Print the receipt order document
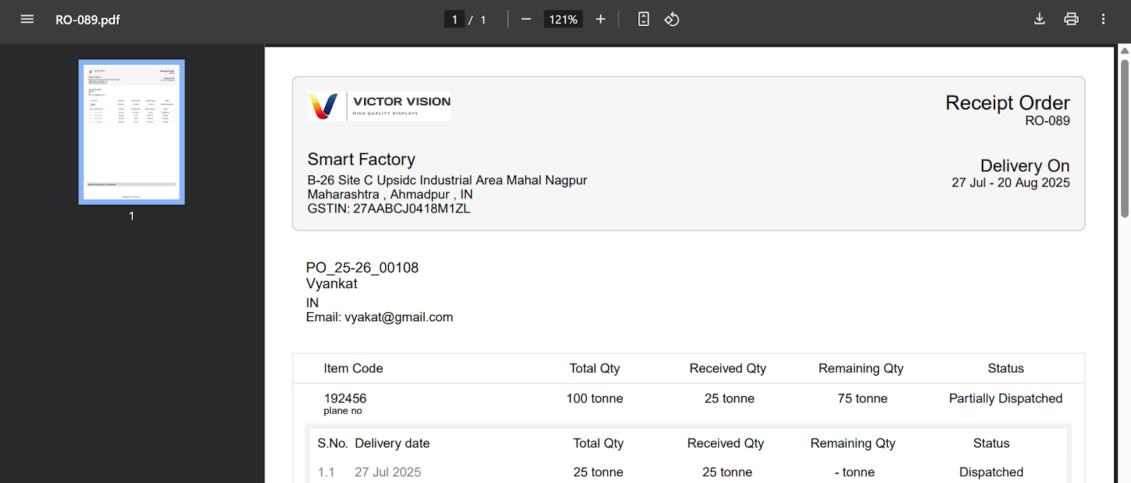1131x483 pixels. coord(1071,19)
